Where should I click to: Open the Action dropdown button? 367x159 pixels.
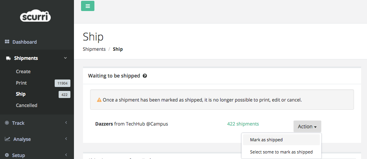click(307, 126)
